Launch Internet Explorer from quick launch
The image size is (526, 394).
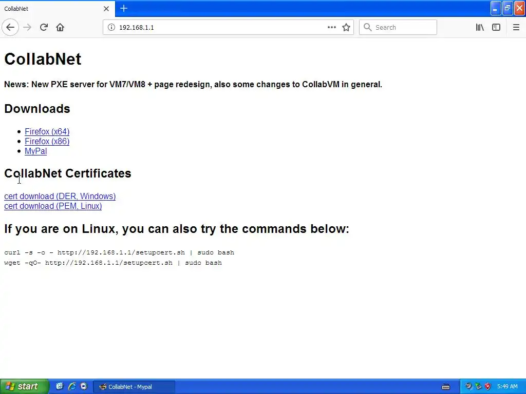point(72,386)
